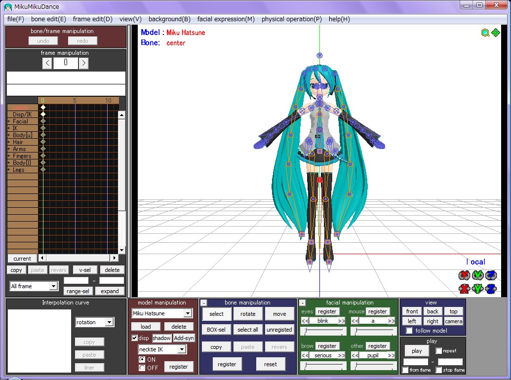Click the center track keyframe at frame 0
This screenshot has height=380, width=511.
43,107
